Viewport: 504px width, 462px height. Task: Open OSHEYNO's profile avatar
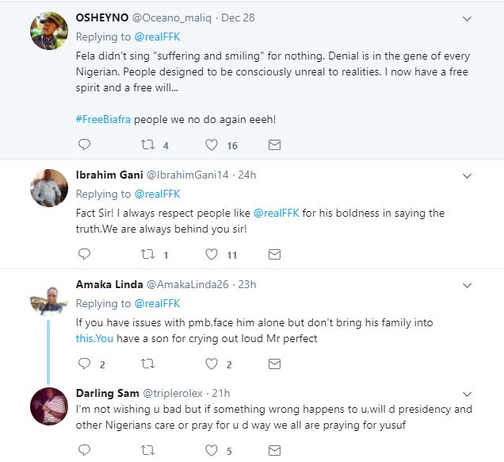tap(48, 32)
